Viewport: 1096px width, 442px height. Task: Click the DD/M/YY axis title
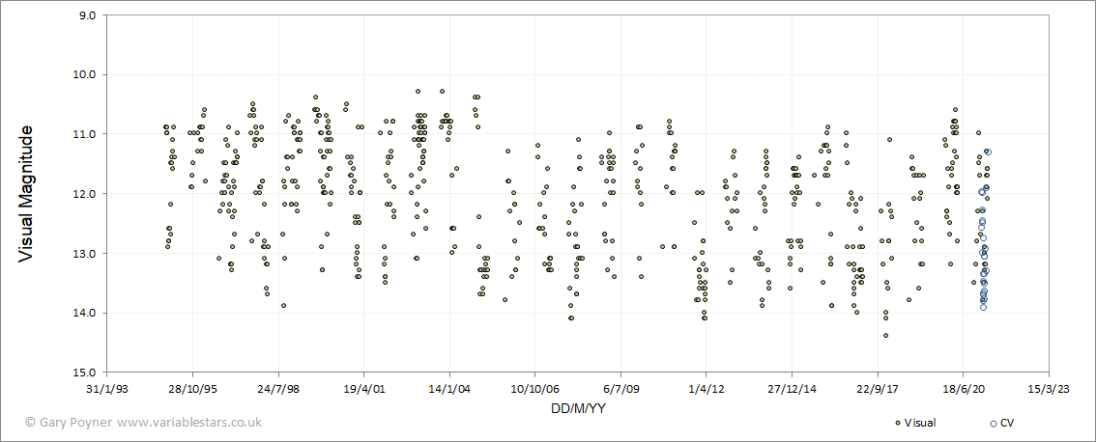[x=578, y=409]
